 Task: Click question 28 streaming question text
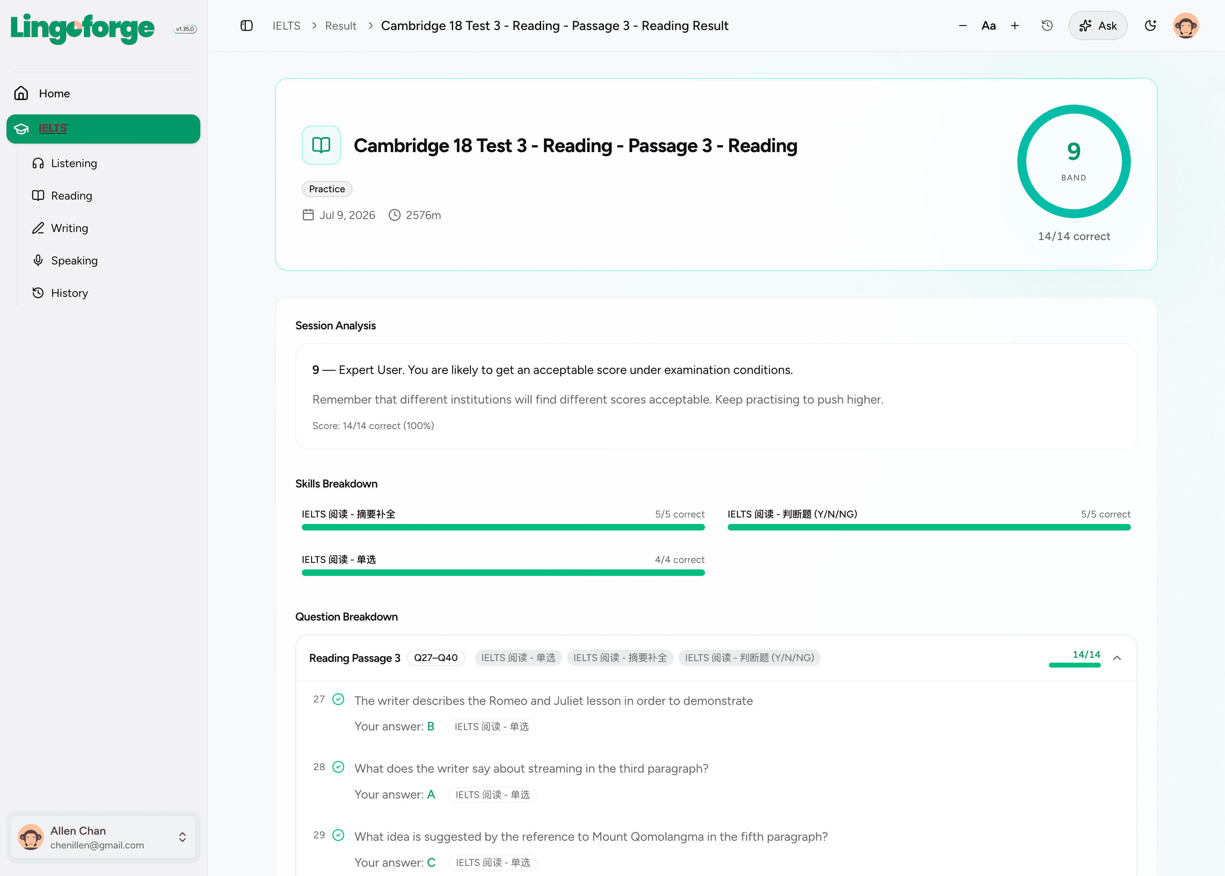[531, 769]
